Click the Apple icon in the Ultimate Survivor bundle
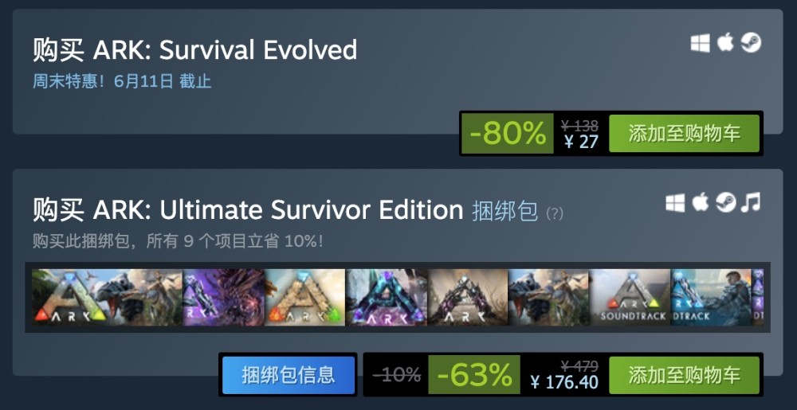797x410 pixels. click(701, 202)
